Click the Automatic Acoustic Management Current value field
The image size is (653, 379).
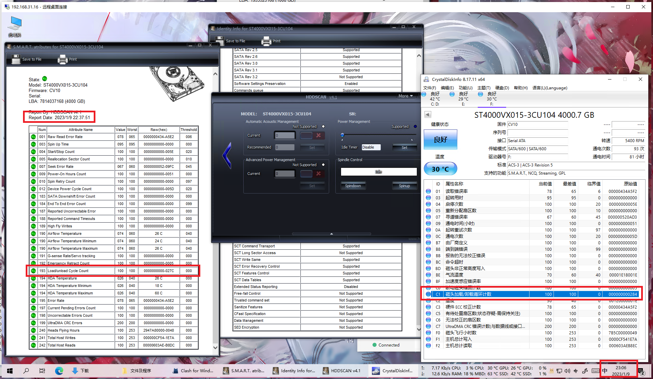(x=285, y=135)
